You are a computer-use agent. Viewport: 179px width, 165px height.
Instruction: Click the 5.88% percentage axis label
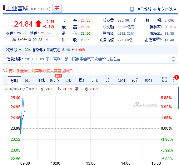(x=166, y=98)
